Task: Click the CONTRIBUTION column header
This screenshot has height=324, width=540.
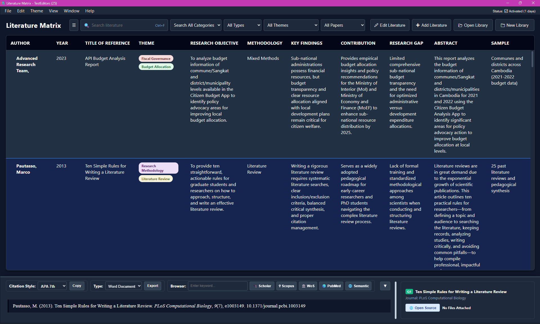Action: (358, 43)
